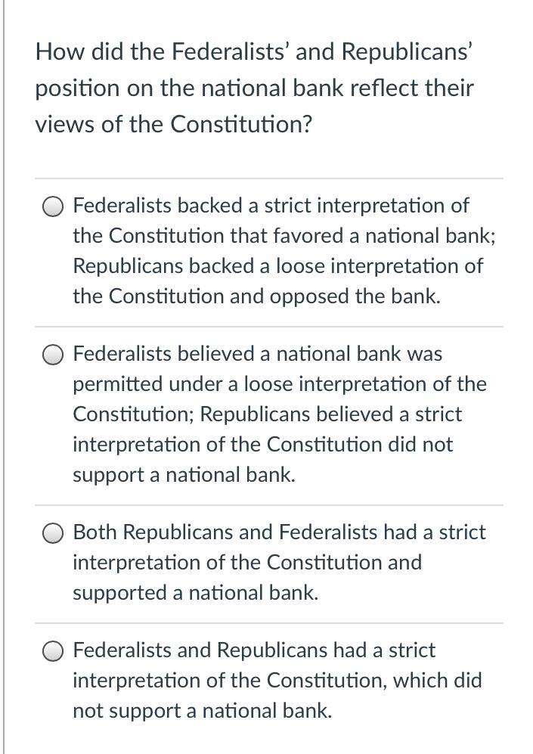Click the label text 'Federalists believed a national bank was'
533x754 pixels.
click(x=258, y=354)
